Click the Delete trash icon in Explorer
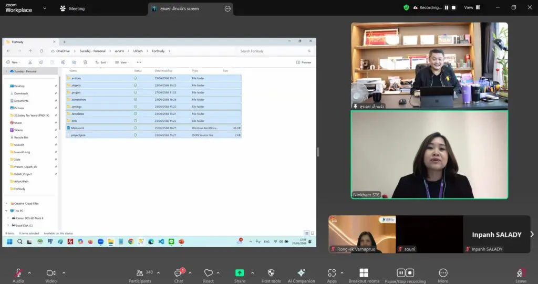The image size is (538, 284). tap(85, 62)
